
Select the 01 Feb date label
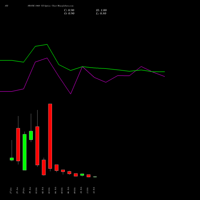point(36,190)
